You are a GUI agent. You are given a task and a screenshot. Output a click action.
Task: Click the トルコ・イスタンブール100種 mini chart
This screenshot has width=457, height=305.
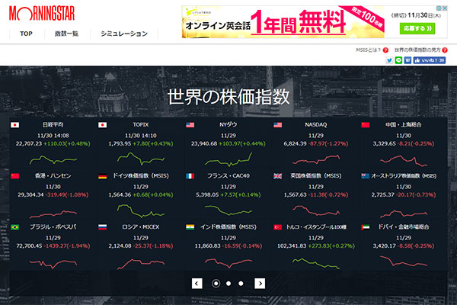(x=316, y=263)
